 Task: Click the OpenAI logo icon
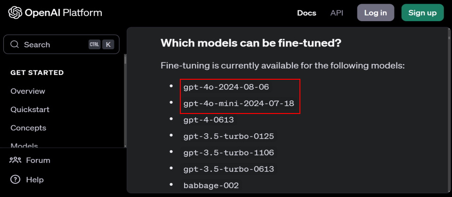(x=16, y=13)
